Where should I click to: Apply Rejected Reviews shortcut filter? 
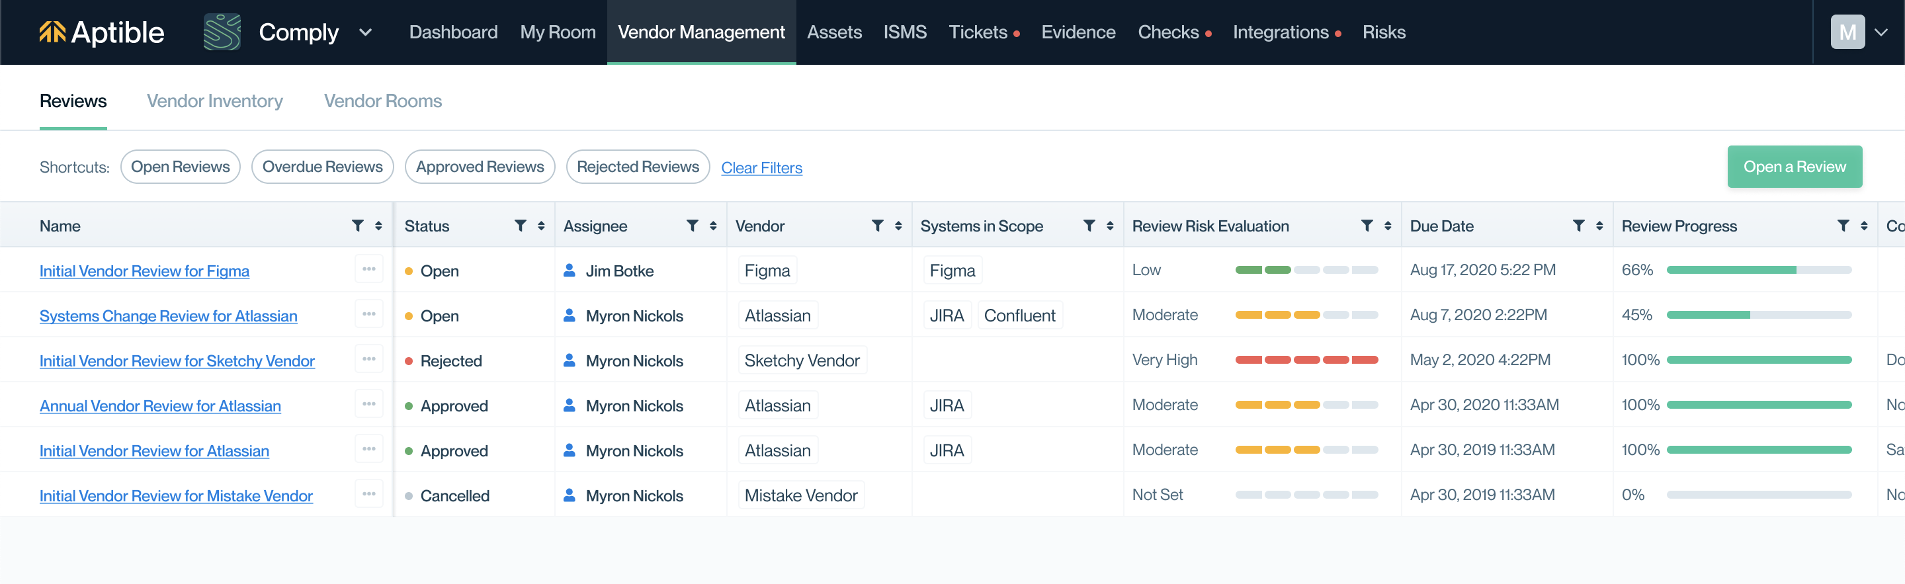[638, 167]
